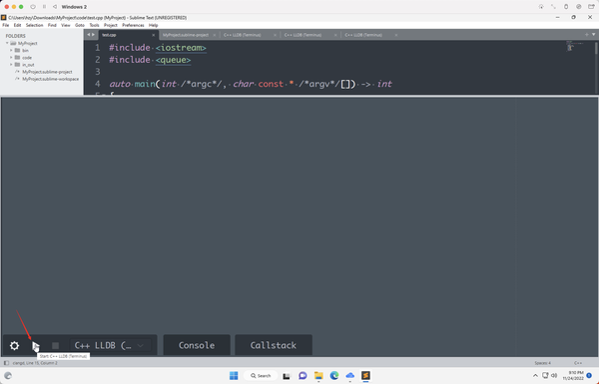Close the test.cpp tab
599x384 pixels.
[154, 35]
